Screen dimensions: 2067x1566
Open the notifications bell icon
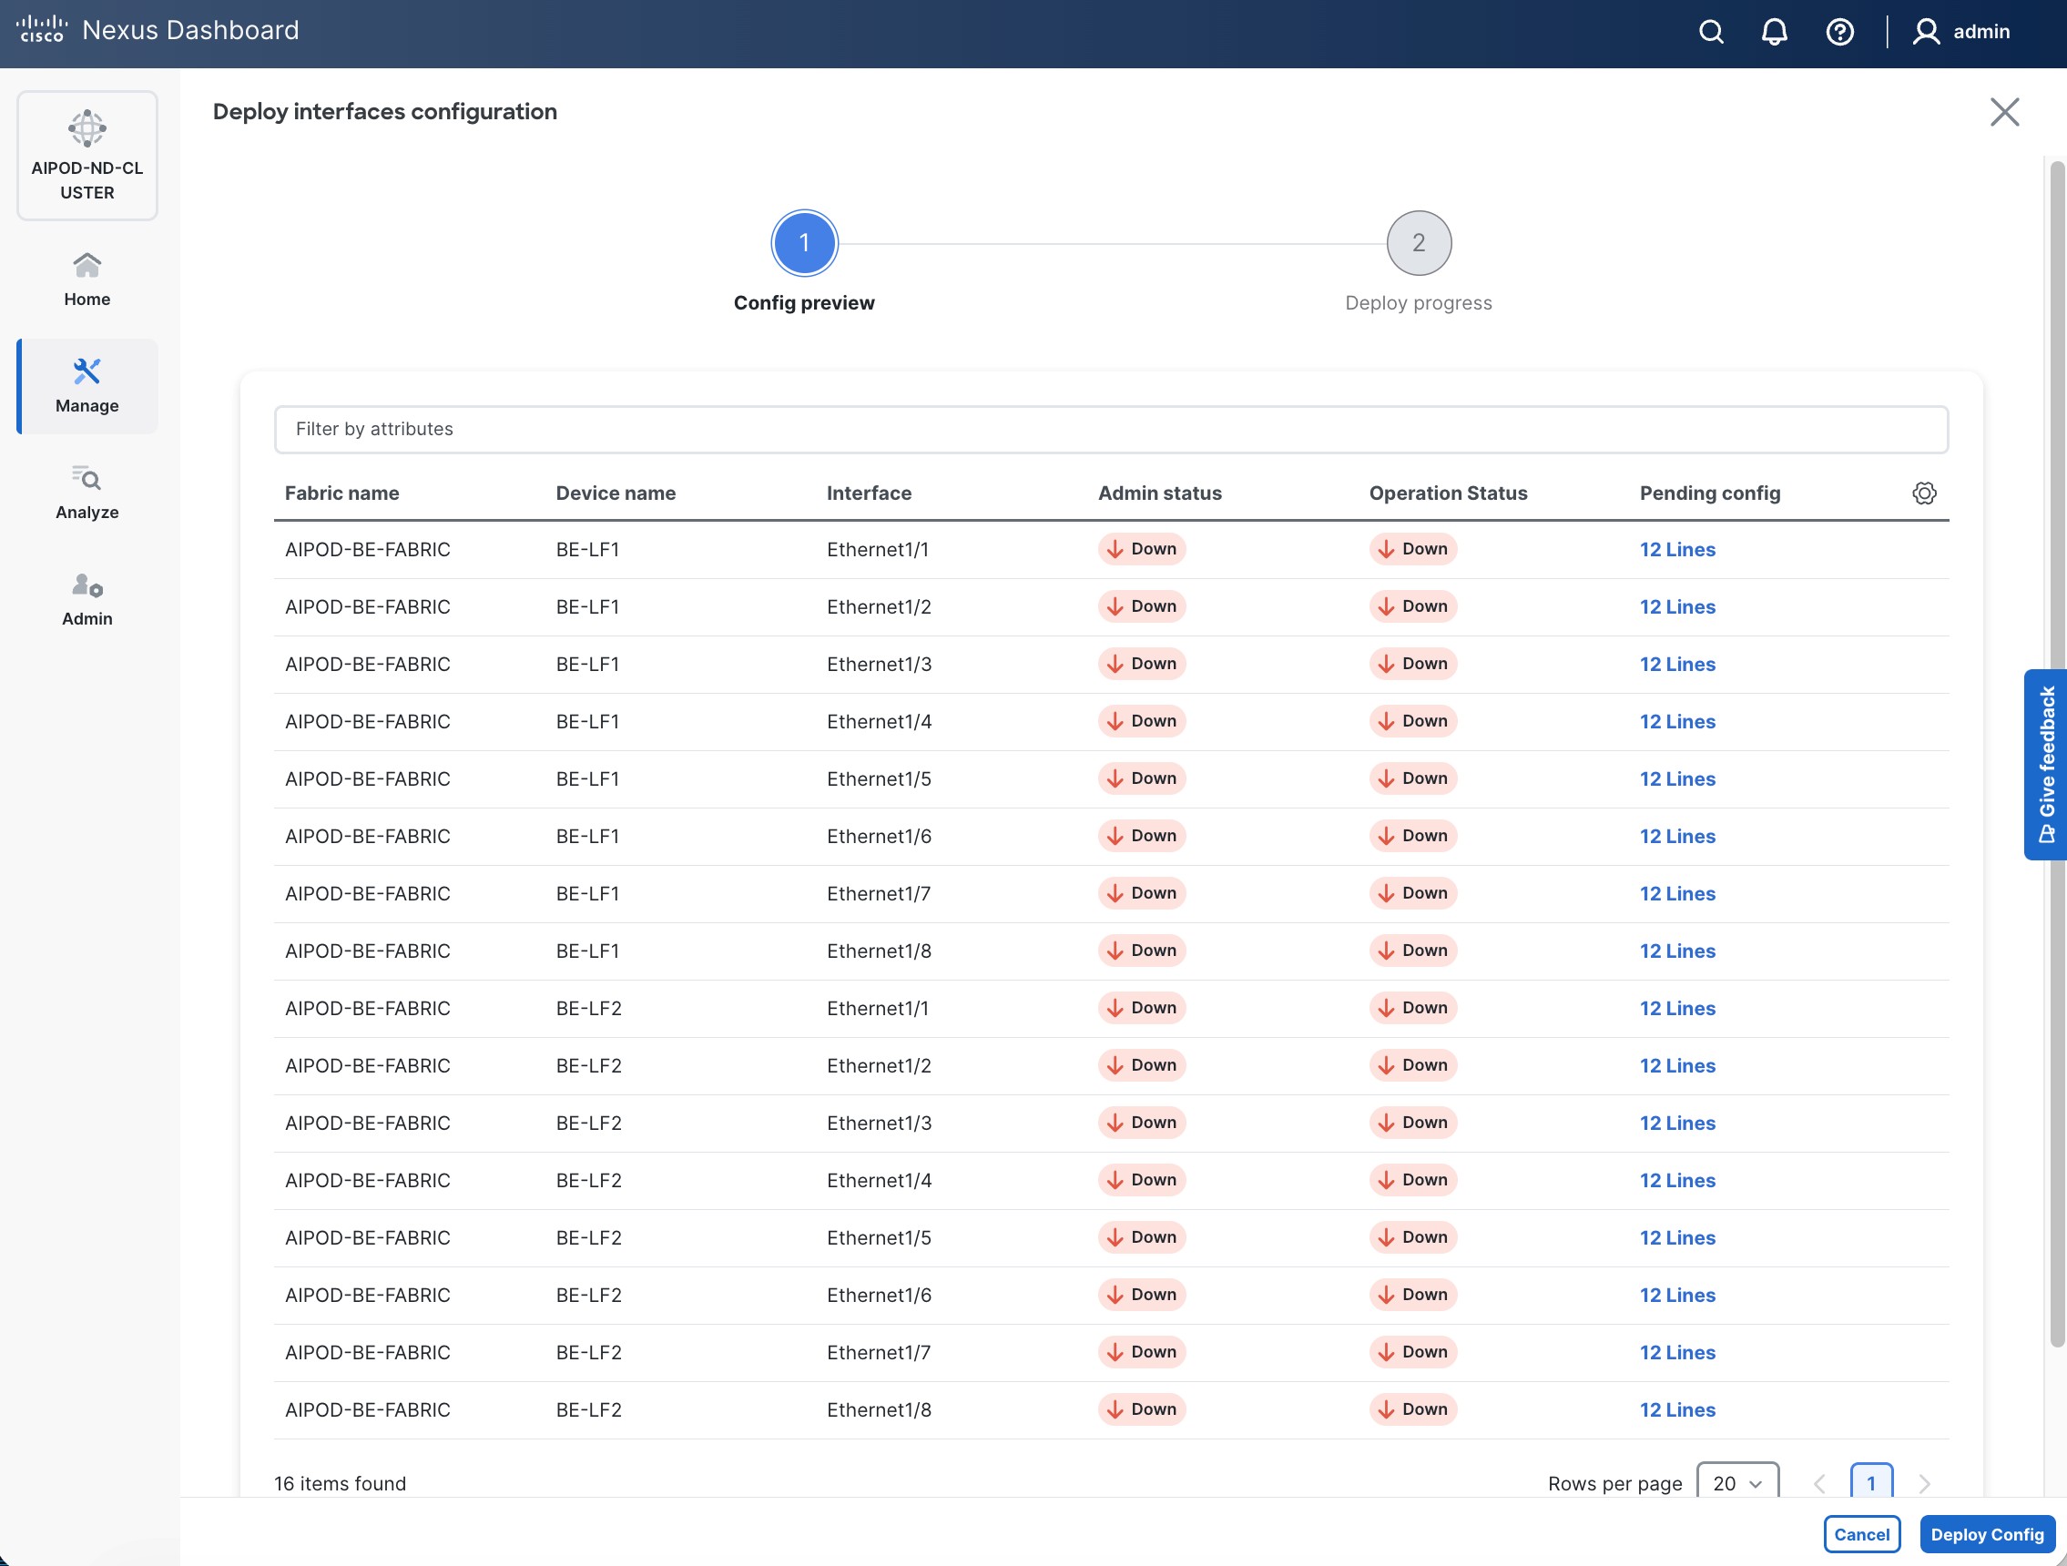pos(1774,32)
